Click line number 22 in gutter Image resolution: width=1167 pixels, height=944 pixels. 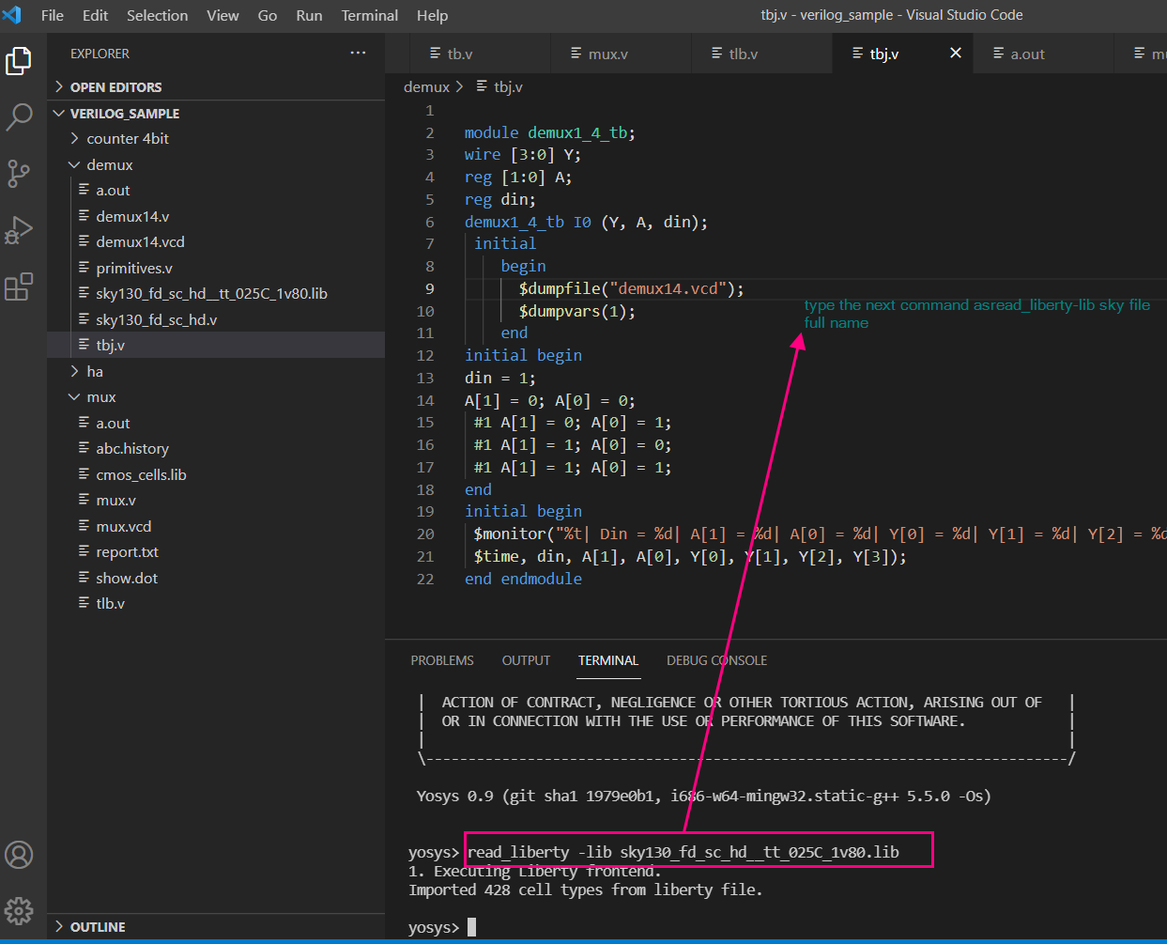(x=425, y=579)
